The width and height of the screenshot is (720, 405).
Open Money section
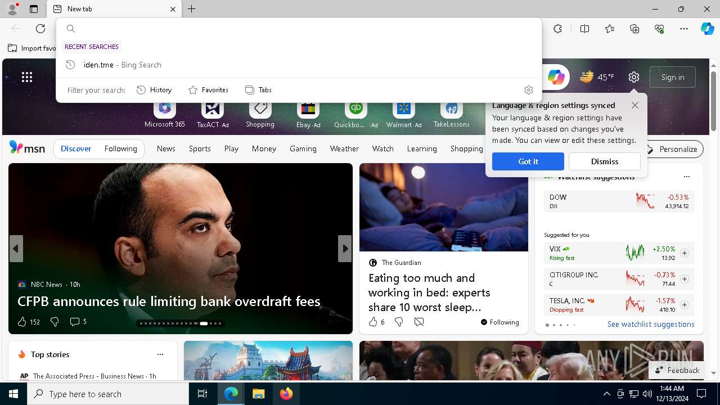(264, 149)
